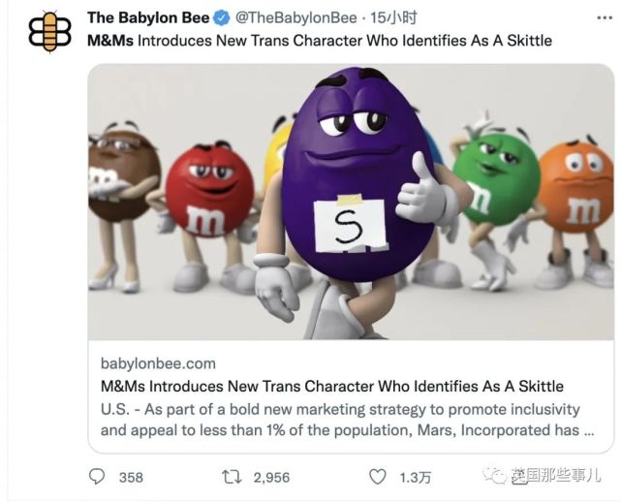Open the babylonbee.com domain link
Image resolution: width=621 pixels, height=502 pixels.
tap(158, 363)
